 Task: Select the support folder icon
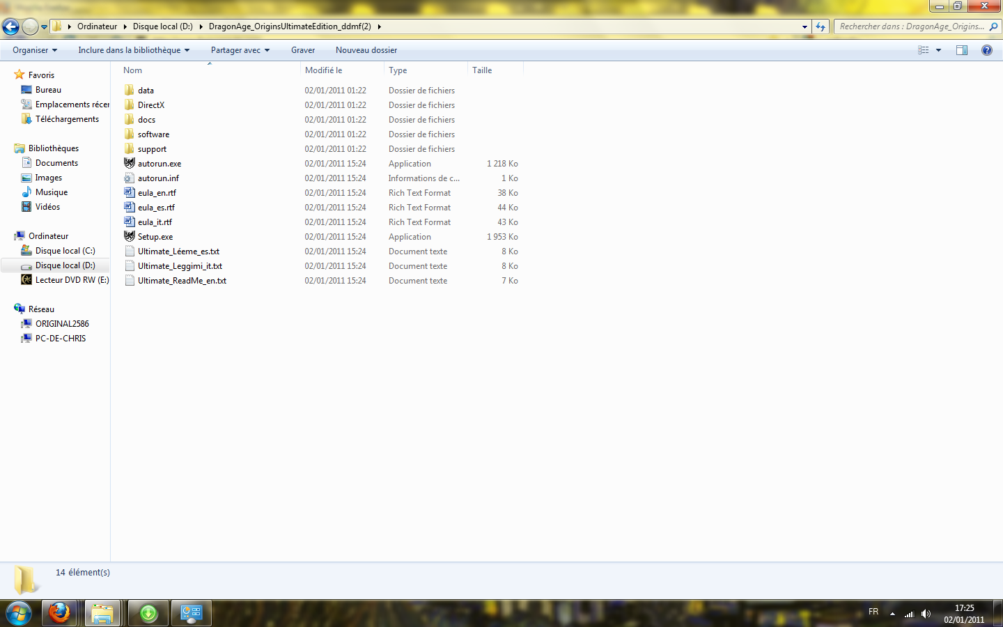[129, 148]
